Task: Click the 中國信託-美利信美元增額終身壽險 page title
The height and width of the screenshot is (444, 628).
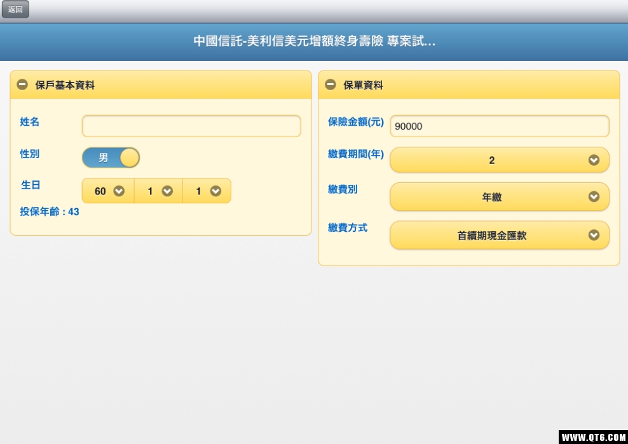Action: point(315,41)
